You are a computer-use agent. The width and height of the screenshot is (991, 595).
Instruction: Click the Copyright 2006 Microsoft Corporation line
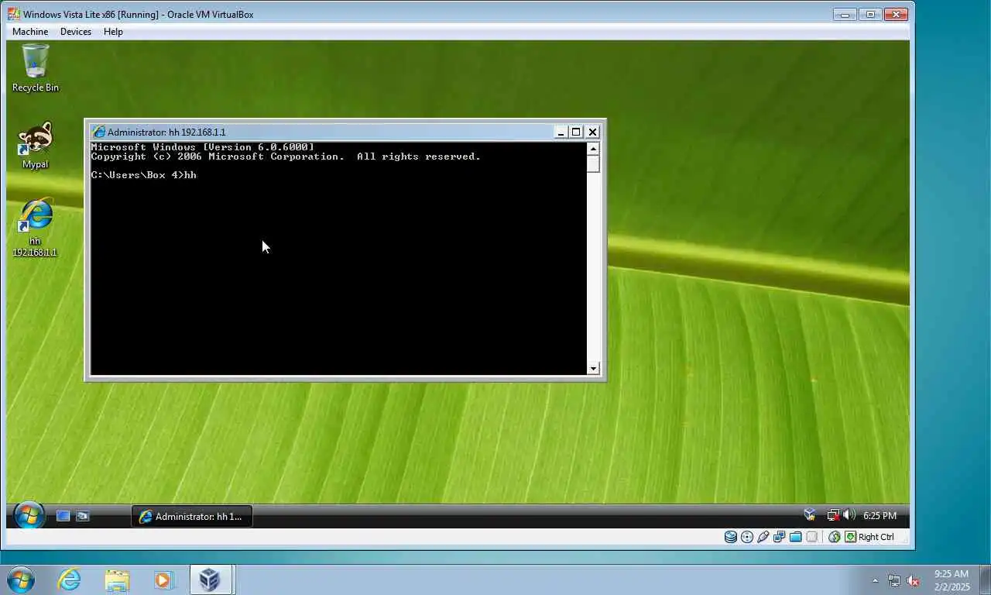tap(286, 156)
